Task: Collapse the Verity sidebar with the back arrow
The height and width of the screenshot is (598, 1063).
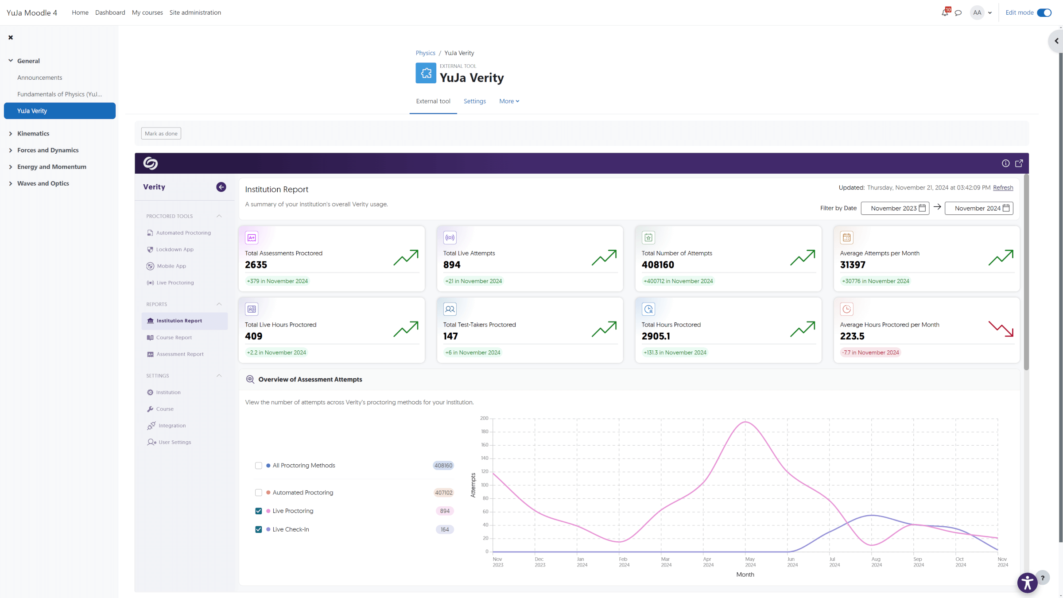Action: pyautogui.click(x=221, y=187)
